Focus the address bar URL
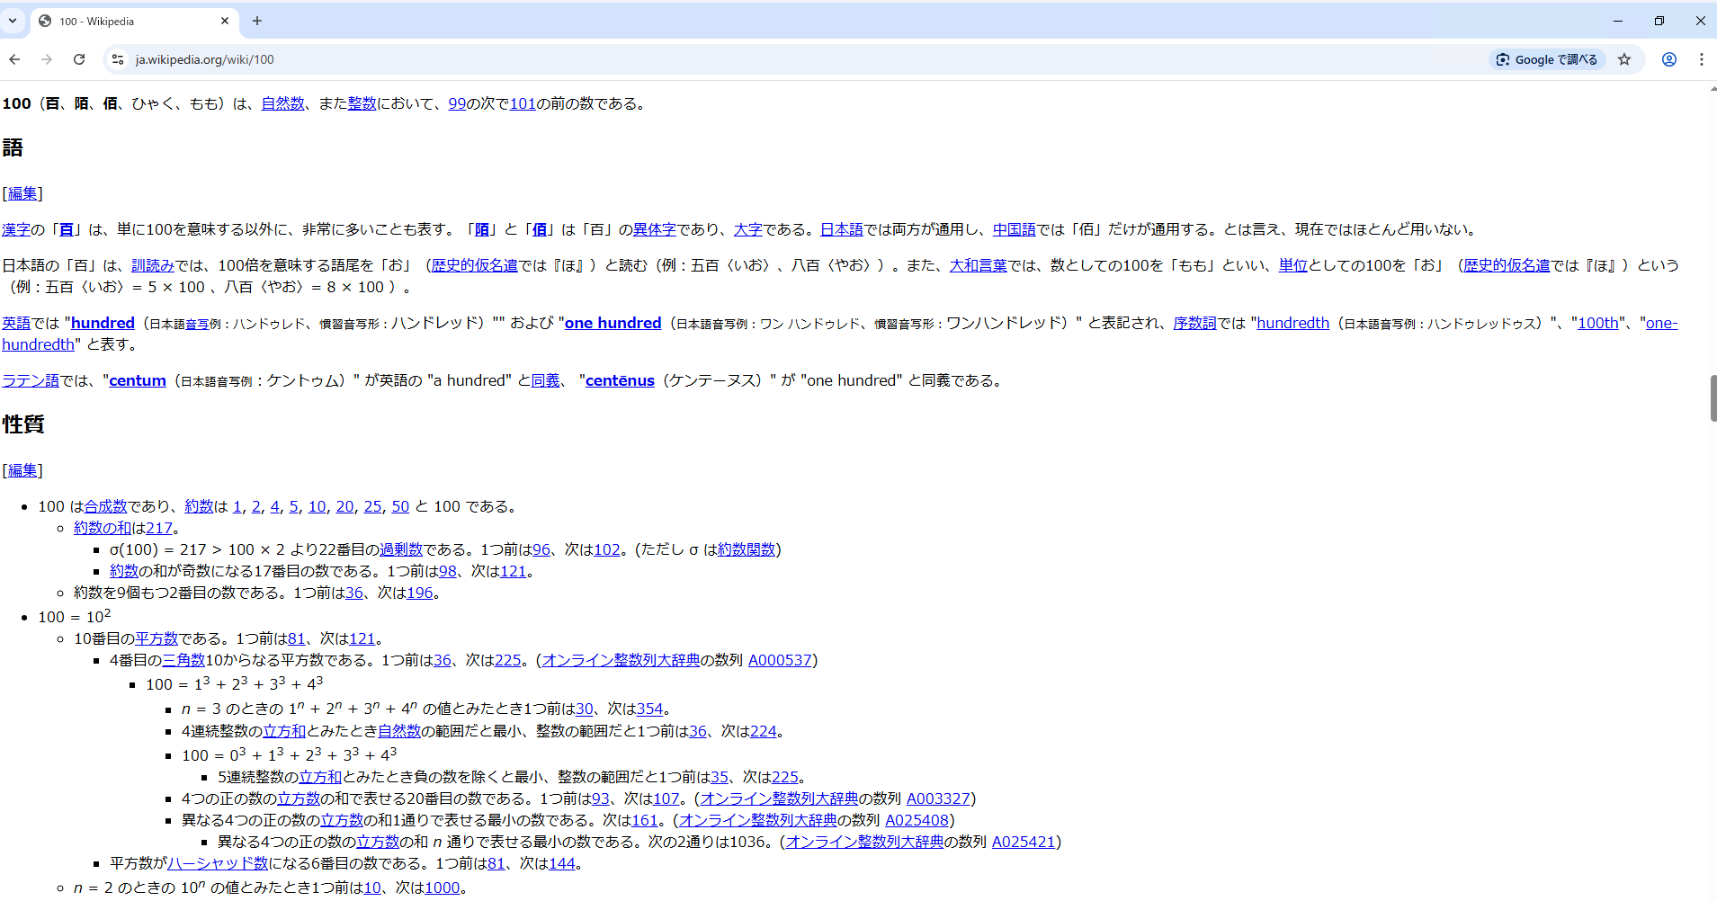The width and height of the screenshot is (1717, 901). (x=205, y=59)
